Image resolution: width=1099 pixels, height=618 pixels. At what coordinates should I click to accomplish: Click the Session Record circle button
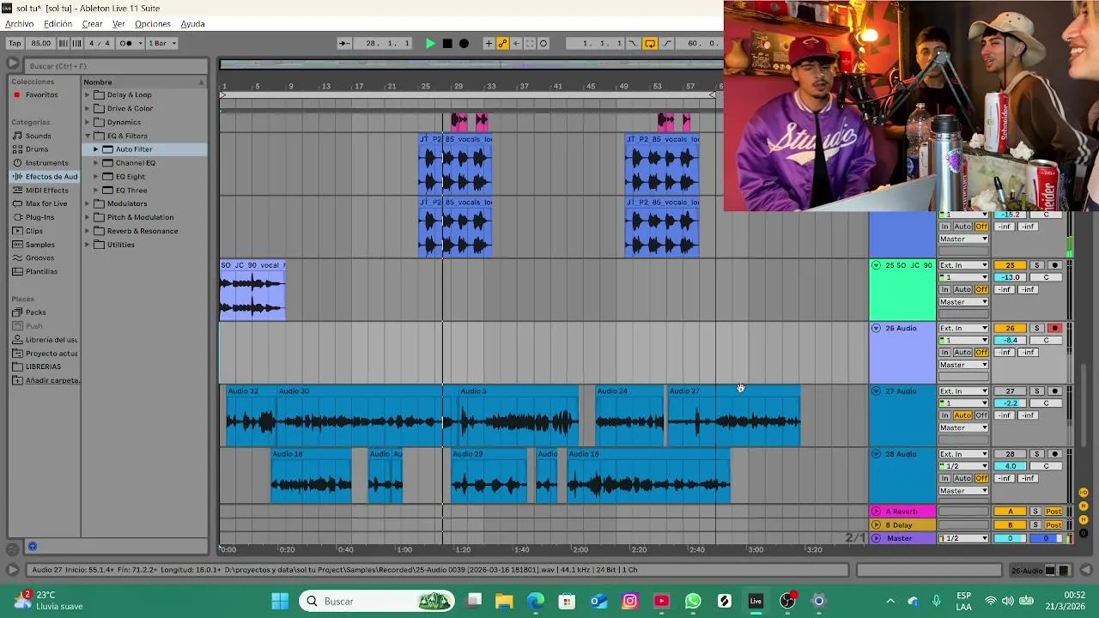coord(543,43)
